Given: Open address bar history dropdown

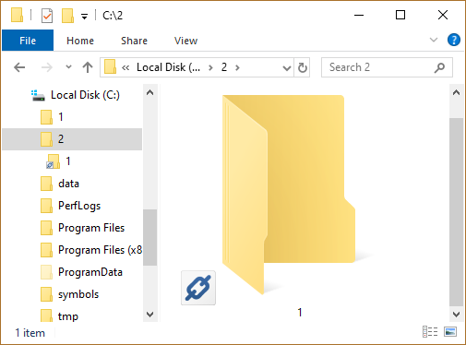Looking at the screenshot, I should [x=287, y=67].
